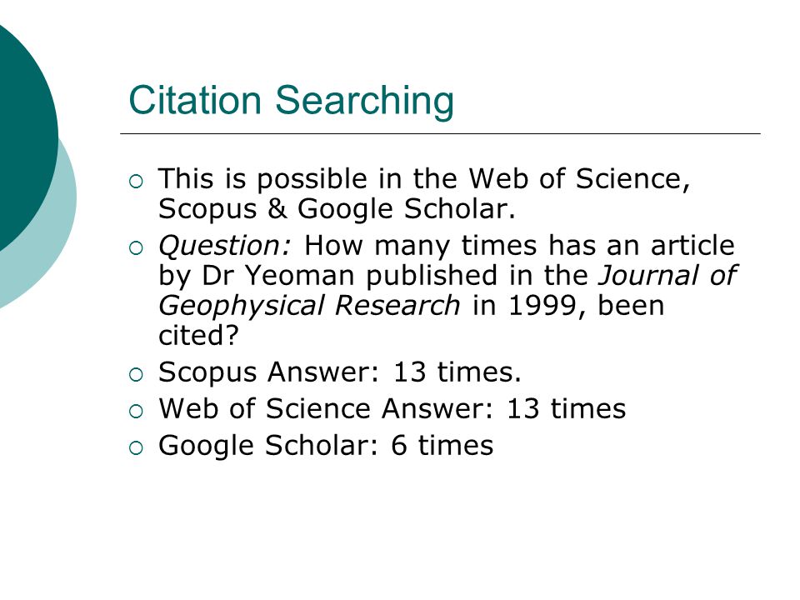Click the bullet before 'This is possible'
This screenshot has height=600, width=800.
(136, 182)
